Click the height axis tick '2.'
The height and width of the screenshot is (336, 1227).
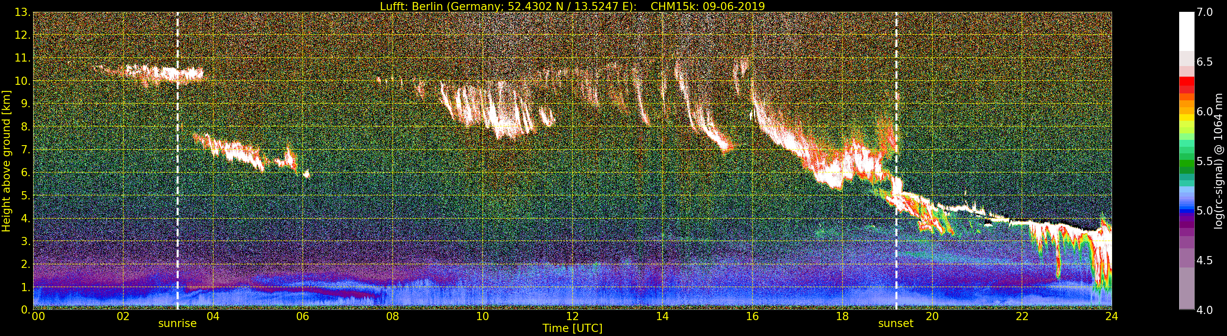25,264
